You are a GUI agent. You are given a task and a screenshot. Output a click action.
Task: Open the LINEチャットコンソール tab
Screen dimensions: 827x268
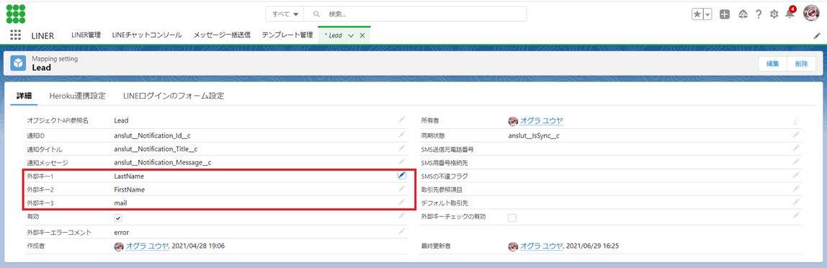147,35
